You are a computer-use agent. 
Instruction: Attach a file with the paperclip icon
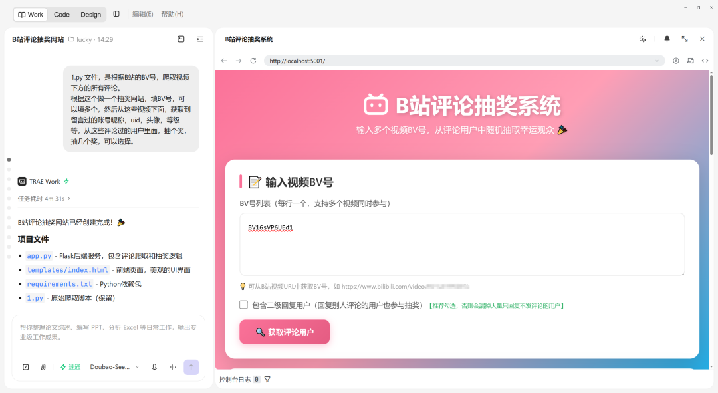coord(43,367)
